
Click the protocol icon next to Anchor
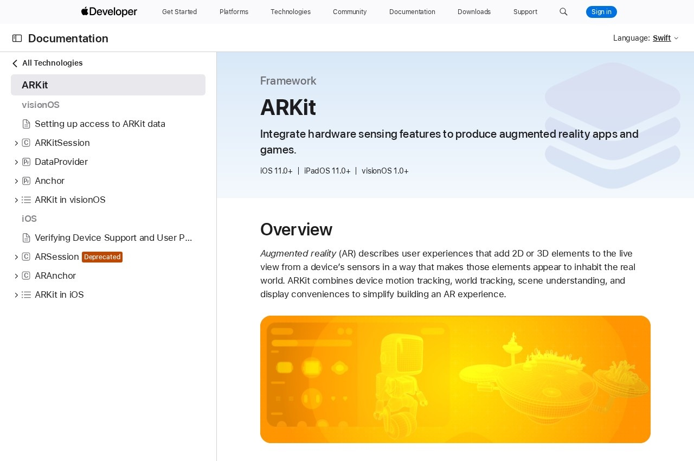[x=26, y=181]
